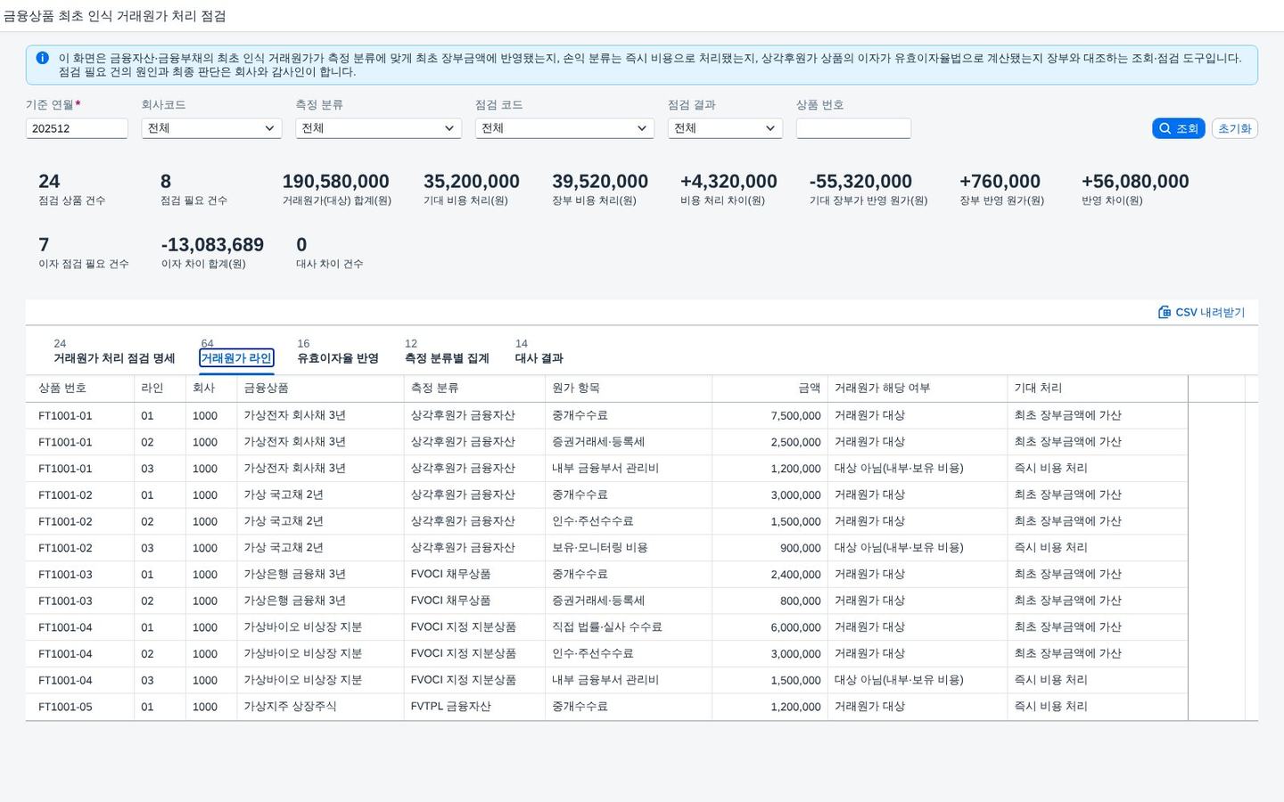The image size is (1284, 802).
Task: Open the 점검 코드 dropdown
Action: click(564, 128)
